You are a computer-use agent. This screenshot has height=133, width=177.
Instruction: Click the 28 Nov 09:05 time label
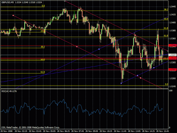tap(92, 131)
